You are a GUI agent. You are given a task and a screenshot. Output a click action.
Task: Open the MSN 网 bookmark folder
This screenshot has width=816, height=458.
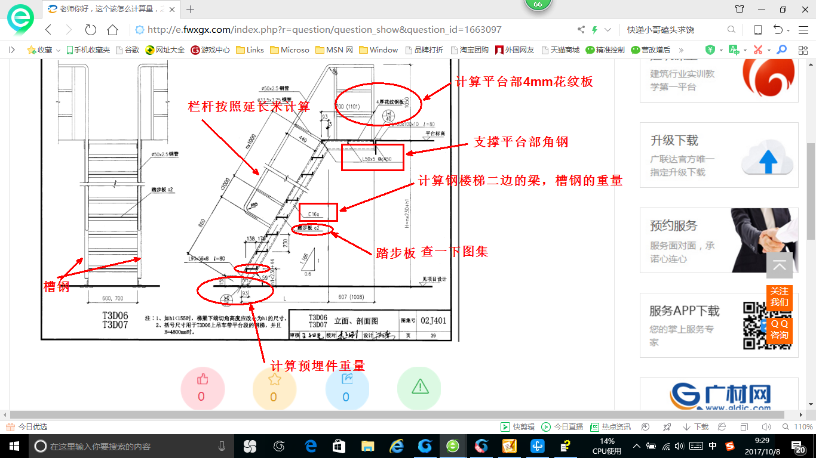pos(334,50)
